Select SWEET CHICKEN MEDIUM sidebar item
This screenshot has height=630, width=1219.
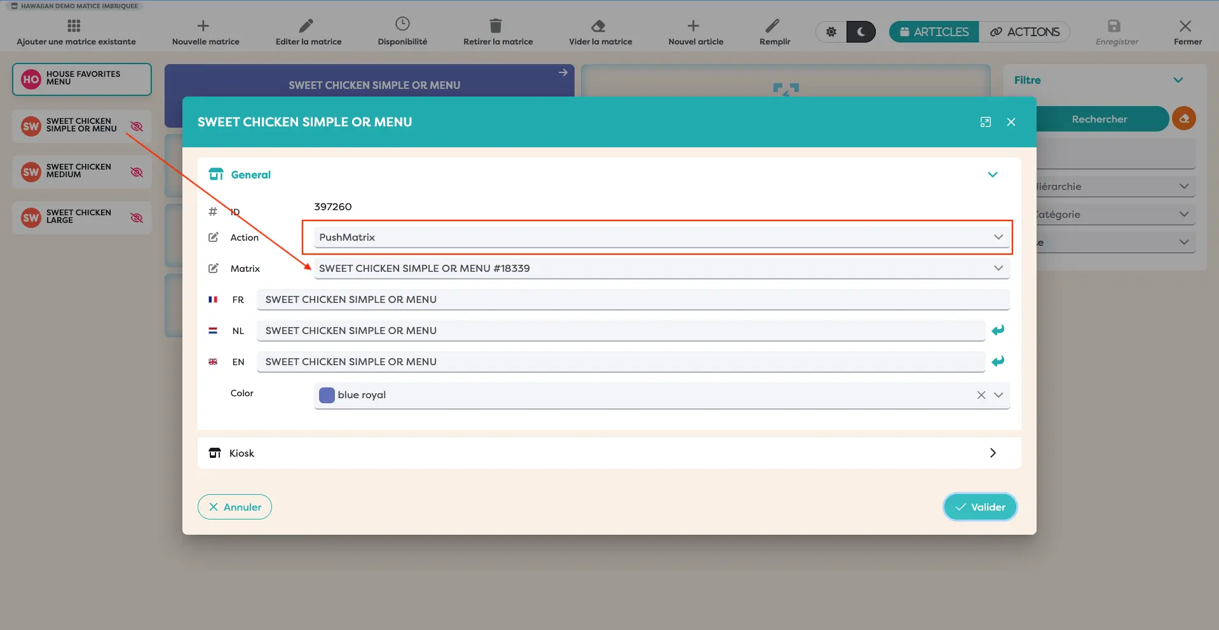82,171
